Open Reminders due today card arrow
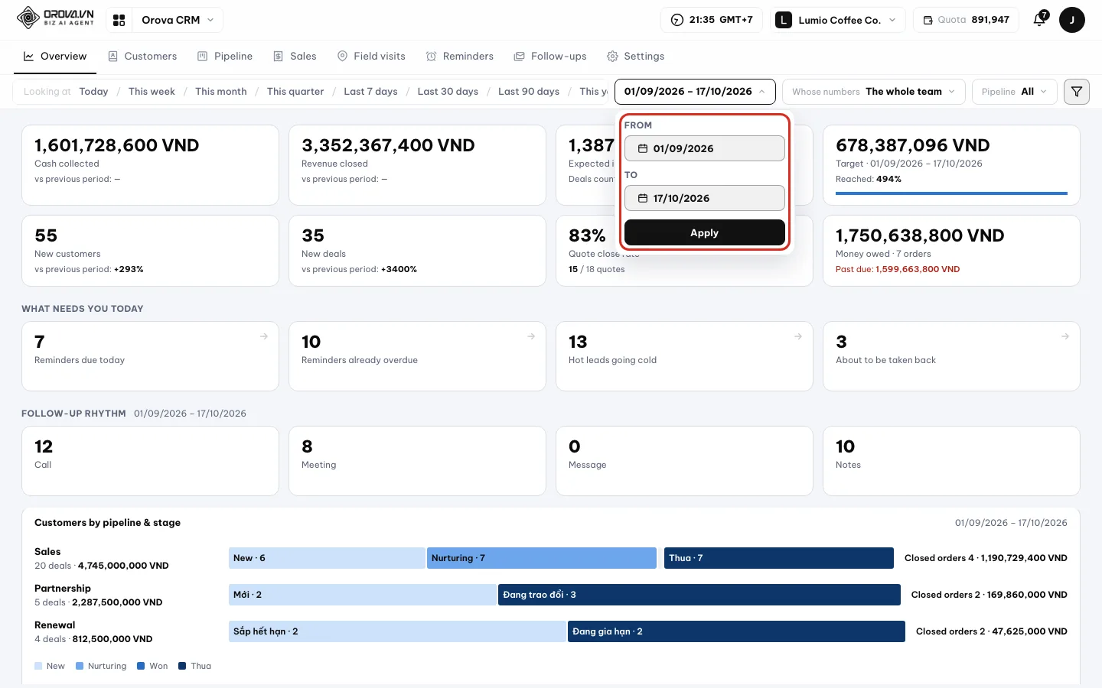Viewport: 1102px width, 688px height. pyautogui.click(x=264, y=336)
